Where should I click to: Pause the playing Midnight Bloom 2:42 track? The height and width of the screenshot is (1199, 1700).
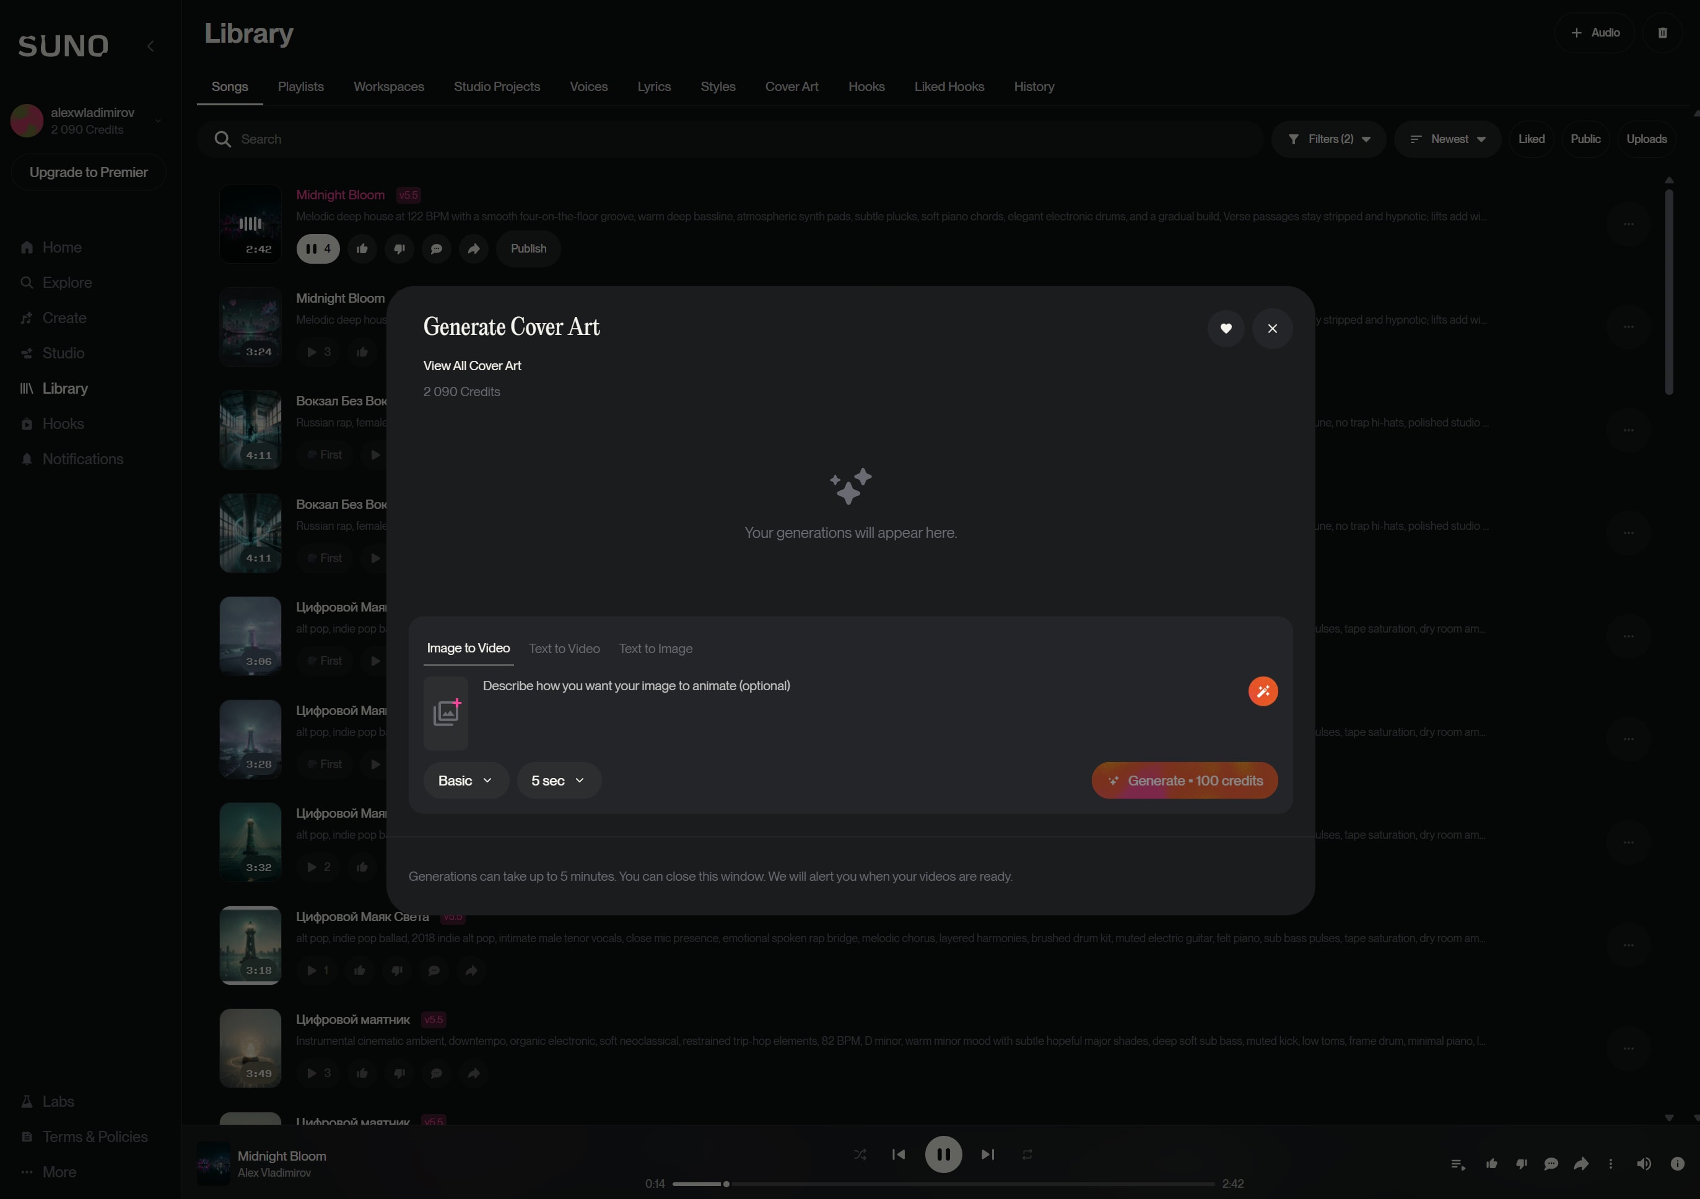tap(318, 249)
